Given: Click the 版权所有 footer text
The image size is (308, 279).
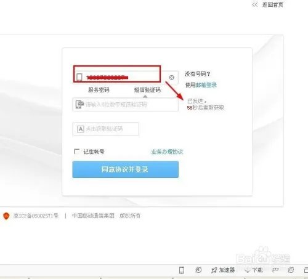Looking at the screenshot, I should 130,216.
